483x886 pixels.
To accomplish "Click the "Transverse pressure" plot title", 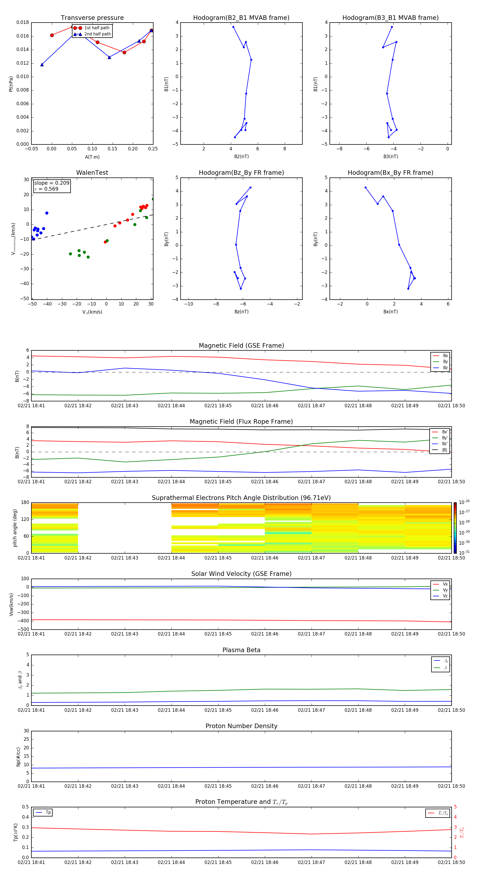I will (92, 18).
